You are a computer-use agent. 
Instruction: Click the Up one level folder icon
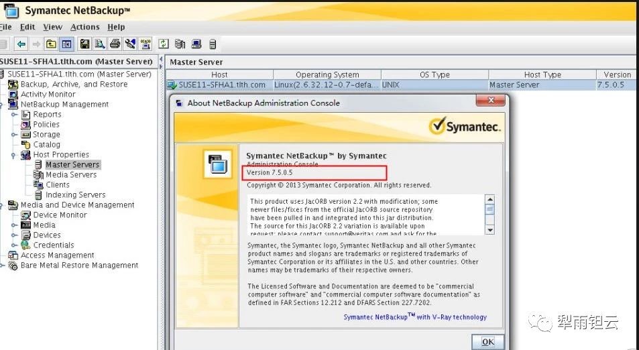point(51,44)
